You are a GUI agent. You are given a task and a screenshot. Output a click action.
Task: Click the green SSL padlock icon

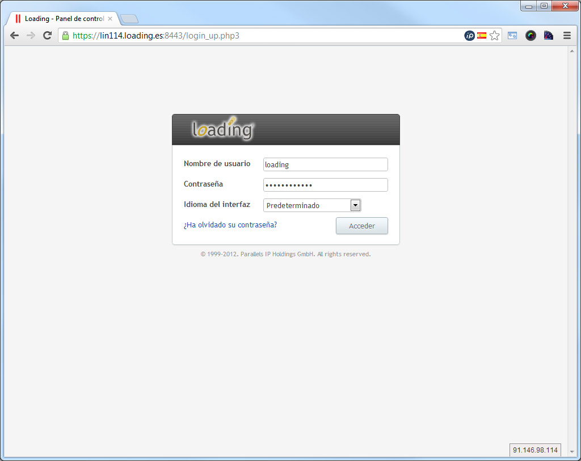[x=66, y=36]
